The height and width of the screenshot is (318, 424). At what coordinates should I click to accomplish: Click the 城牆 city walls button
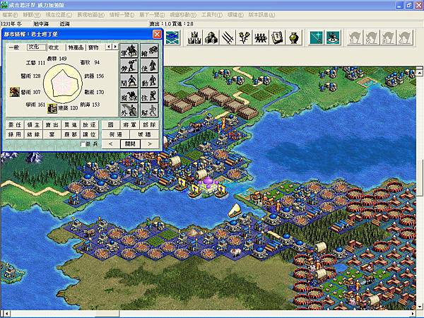[144, 134]
